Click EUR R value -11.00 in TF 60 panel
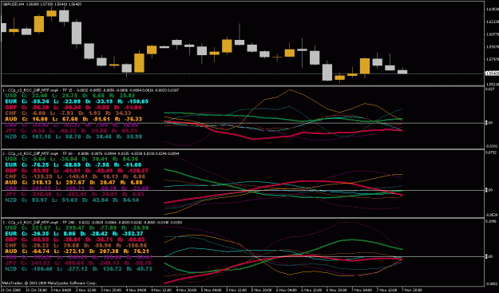This screenshot has height=293, width=499. (x=132, y=164)
